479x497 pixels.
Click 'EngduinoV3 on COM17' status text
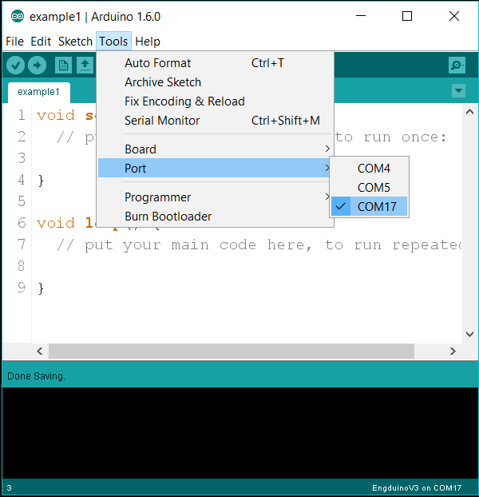pos(417,487)
